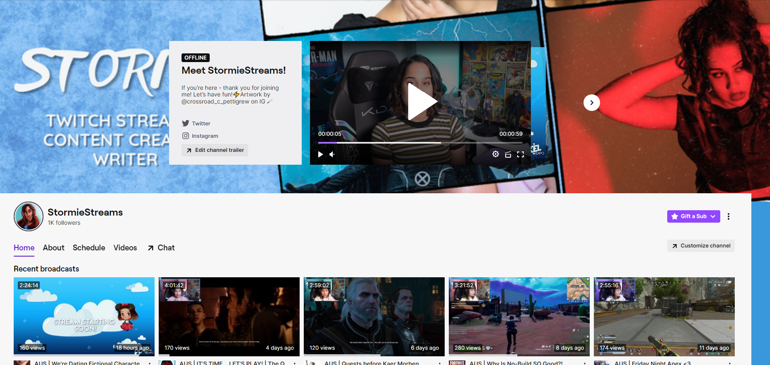Select the Home tab
The width and height of the screenshot is (770, 365).
click(24, 247)
